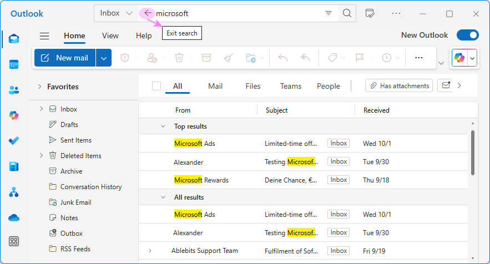The width and height of the screenshot is (490, 264).
Task: Select the Files search tab
Action: (x=252, y=86)
